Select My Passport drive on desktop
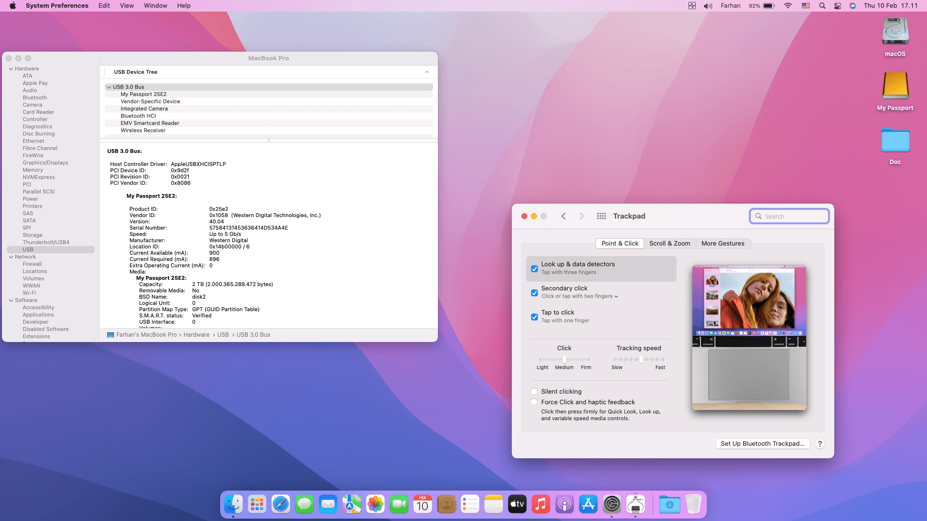Image resolution: width=927 pixels, height=521 pixels. [895, 86]
